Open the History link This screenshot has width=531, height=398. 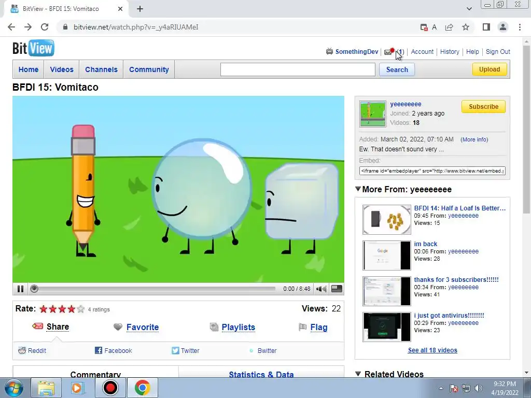(x=450, y=52)
